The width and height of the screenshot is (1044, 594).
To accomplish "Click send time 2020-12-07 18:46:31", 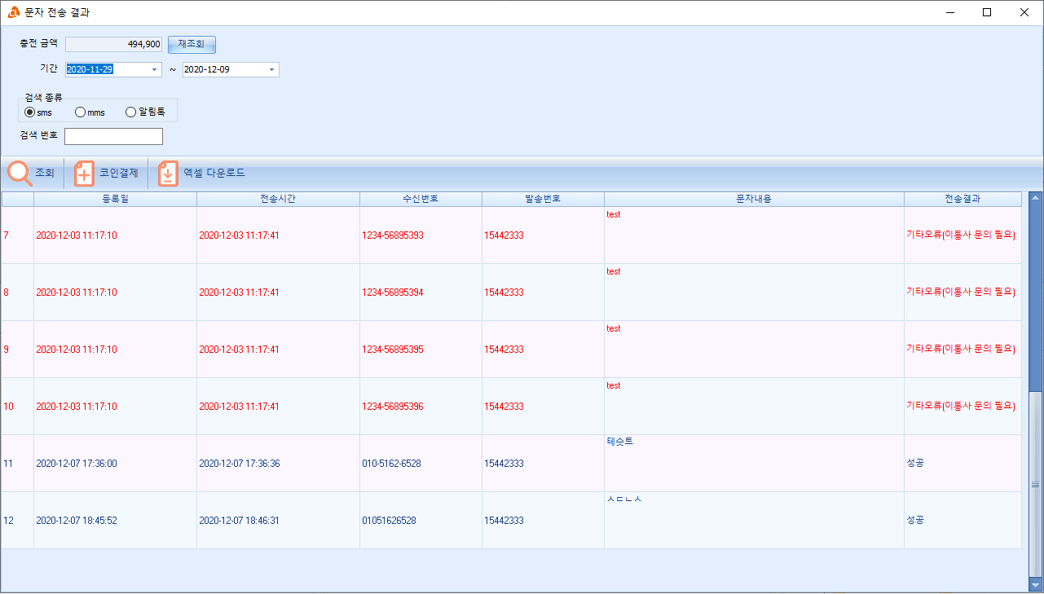I will click(x=240, y=521).
